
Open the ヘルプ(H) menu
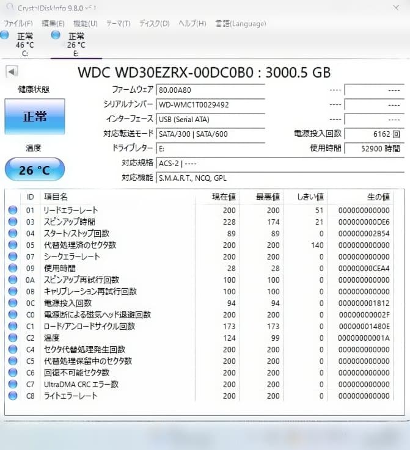pyautogui.click(x=192, y=23)
